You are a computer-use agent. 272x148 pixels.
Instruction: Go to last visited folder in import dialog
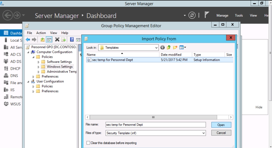pos(163,47)
